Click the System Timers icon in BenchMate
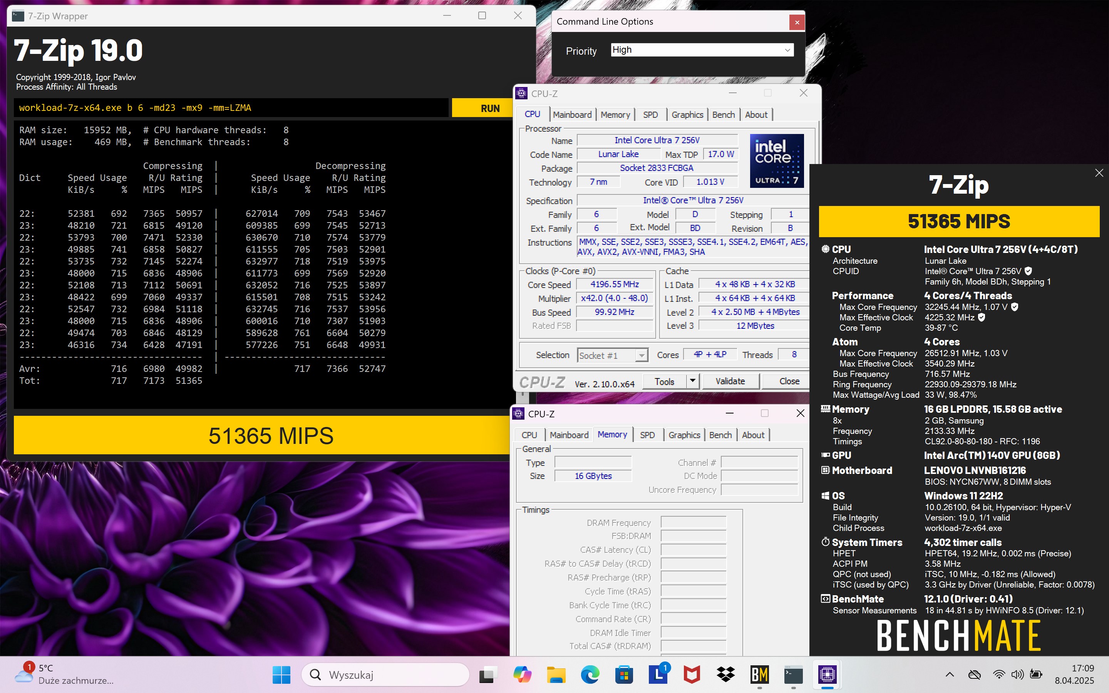 [x=825, y=542]
